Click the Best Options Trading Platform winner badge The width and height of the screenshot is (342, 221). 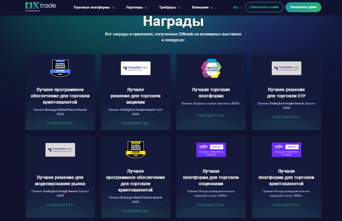(211, 150)
